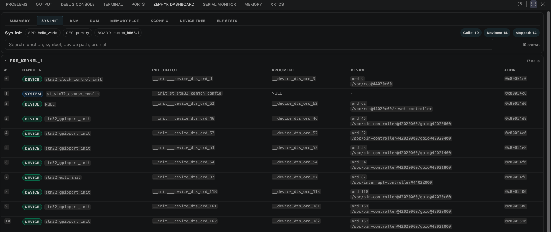Click the Calls: 19 badge
The width and height of the screenshot is (551, 232).
coord(471,33)
